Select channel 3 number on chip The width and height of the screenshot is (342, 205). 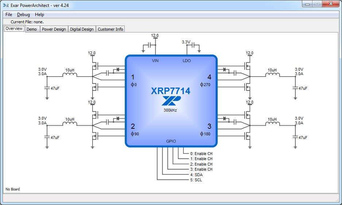tap(209, 126)
